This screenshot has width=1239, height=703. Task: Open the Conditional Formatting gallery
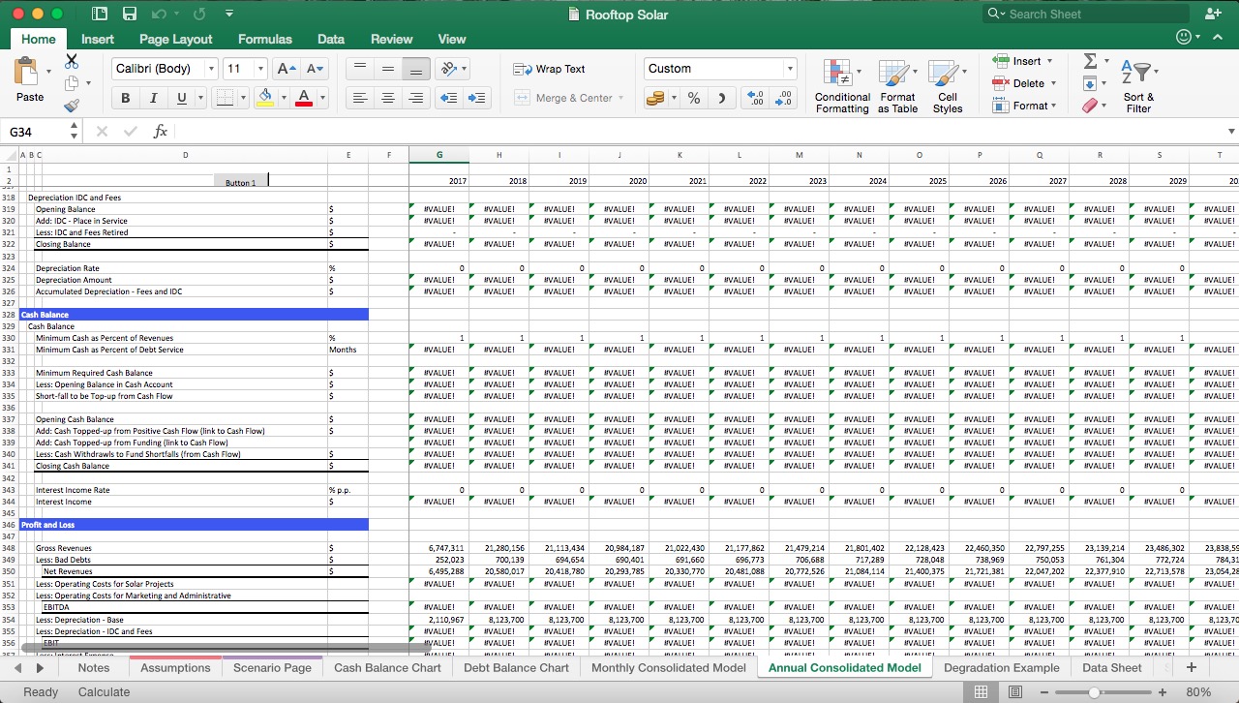[840, 85]
